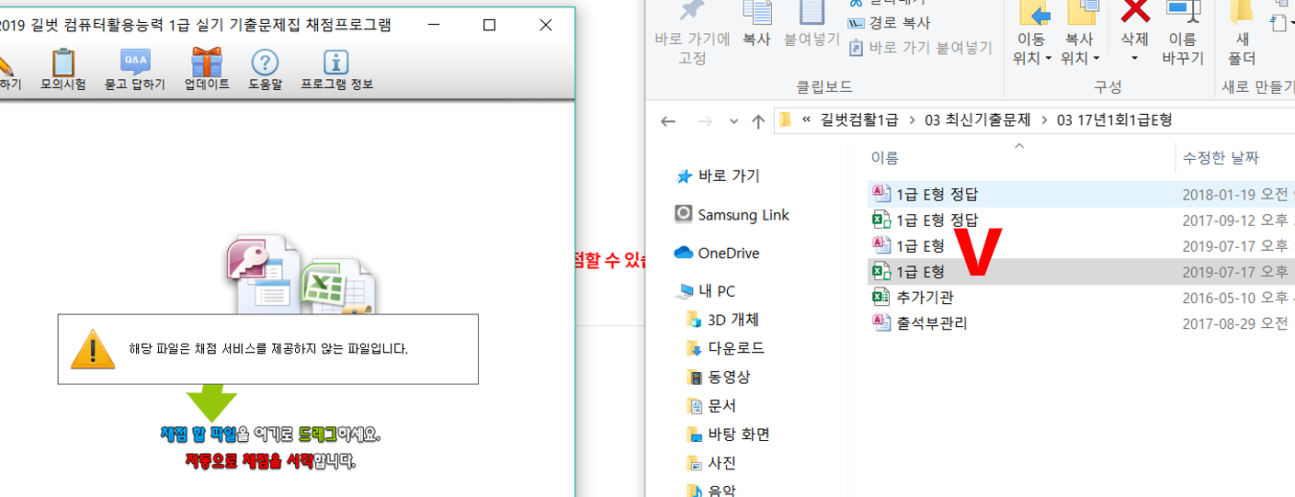1295x497 pixels.
Task: Select the 출석부관리 Access file
Action: point(931,323)
